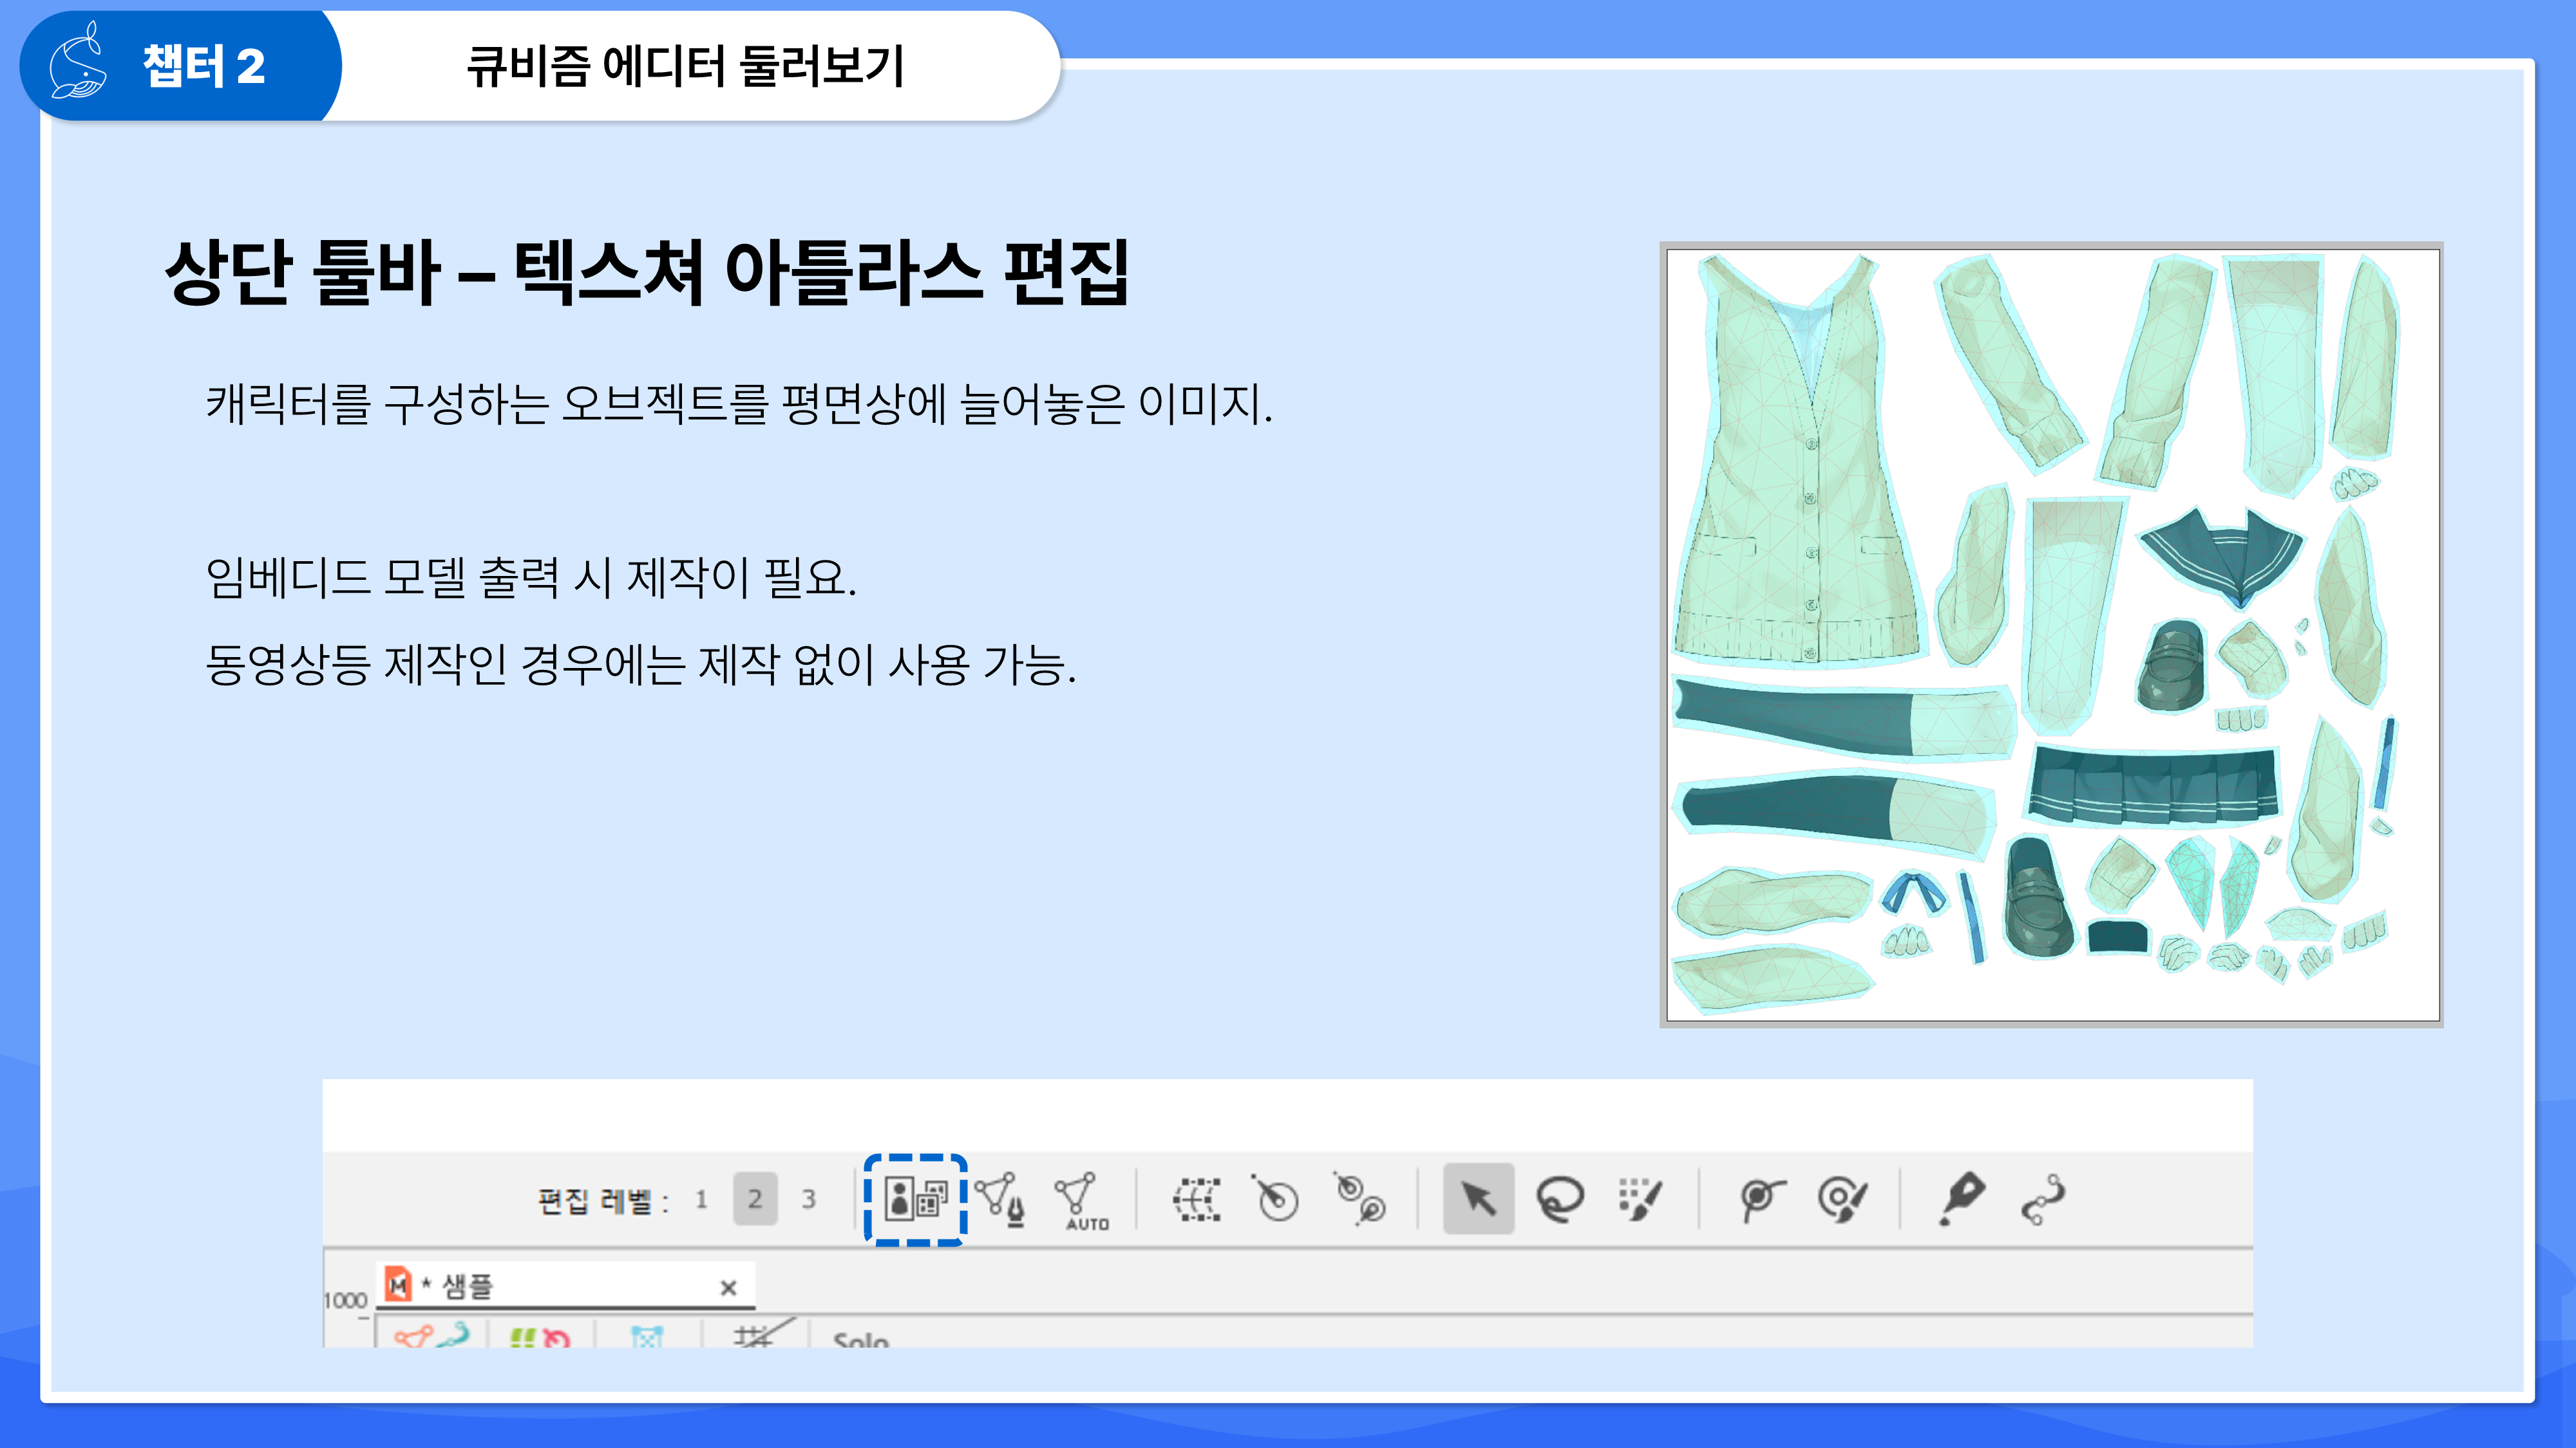This screenshot has height=1448, width=2576.
Task: Close the 샘플 tab
Action: tap(728, 1288)
